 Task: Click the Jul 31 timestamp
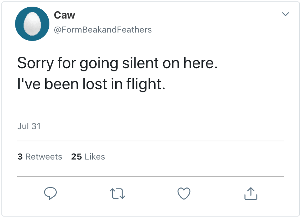coord(29,126)
